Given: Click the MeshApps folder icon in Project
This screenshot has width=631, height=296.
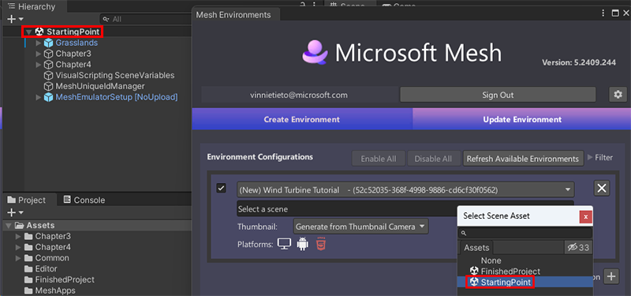Looking at the screenshot, I should 28,290.
